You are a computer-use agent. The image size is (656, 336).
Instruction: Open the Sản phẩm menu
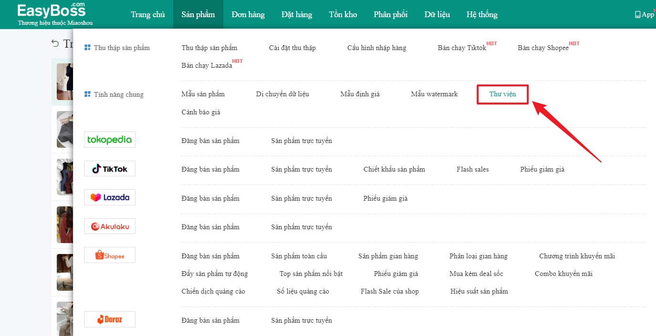click(198, 14)
